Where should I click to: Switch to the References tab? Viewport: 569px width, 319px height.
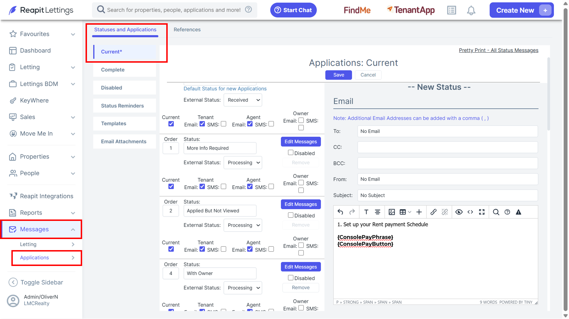(187, 29)
